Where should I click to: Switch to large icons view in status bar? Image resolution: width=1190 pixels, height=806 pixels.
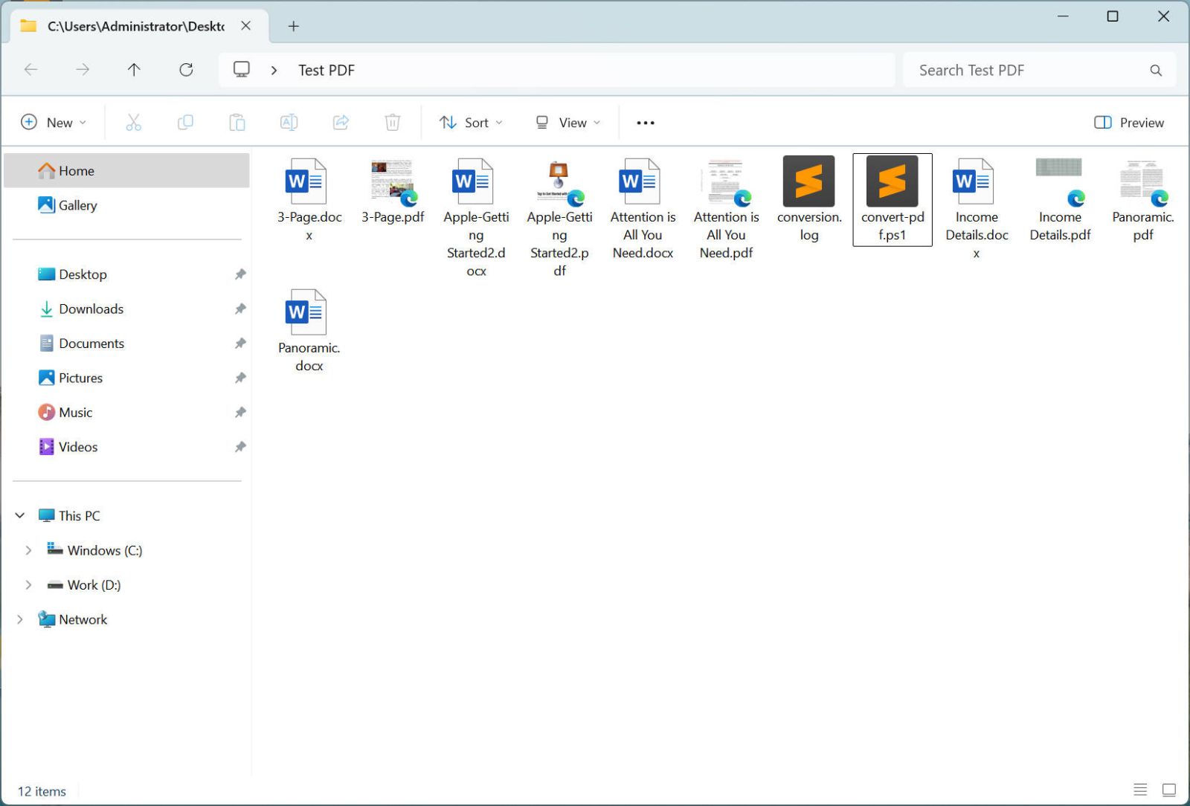click(1169, 790)
